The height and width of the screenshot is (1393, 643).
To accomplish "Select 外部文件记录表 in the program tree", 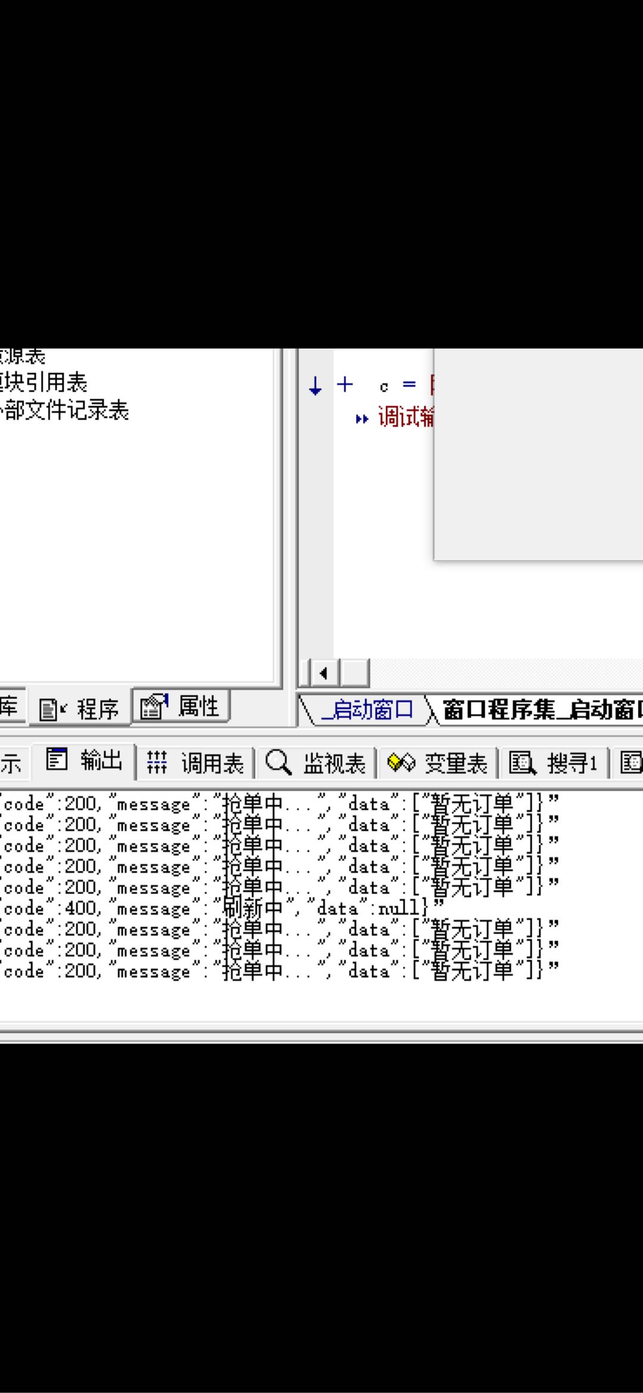I will (x=64, y=410).
